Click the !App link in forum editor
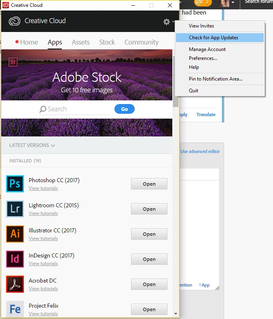273x319 pixels. [x=204, y=285]
